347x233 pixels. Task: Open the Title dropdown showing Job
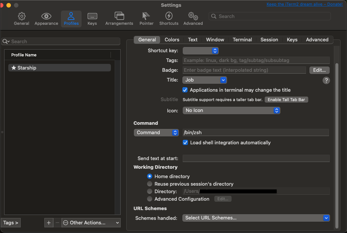(205, 80)
